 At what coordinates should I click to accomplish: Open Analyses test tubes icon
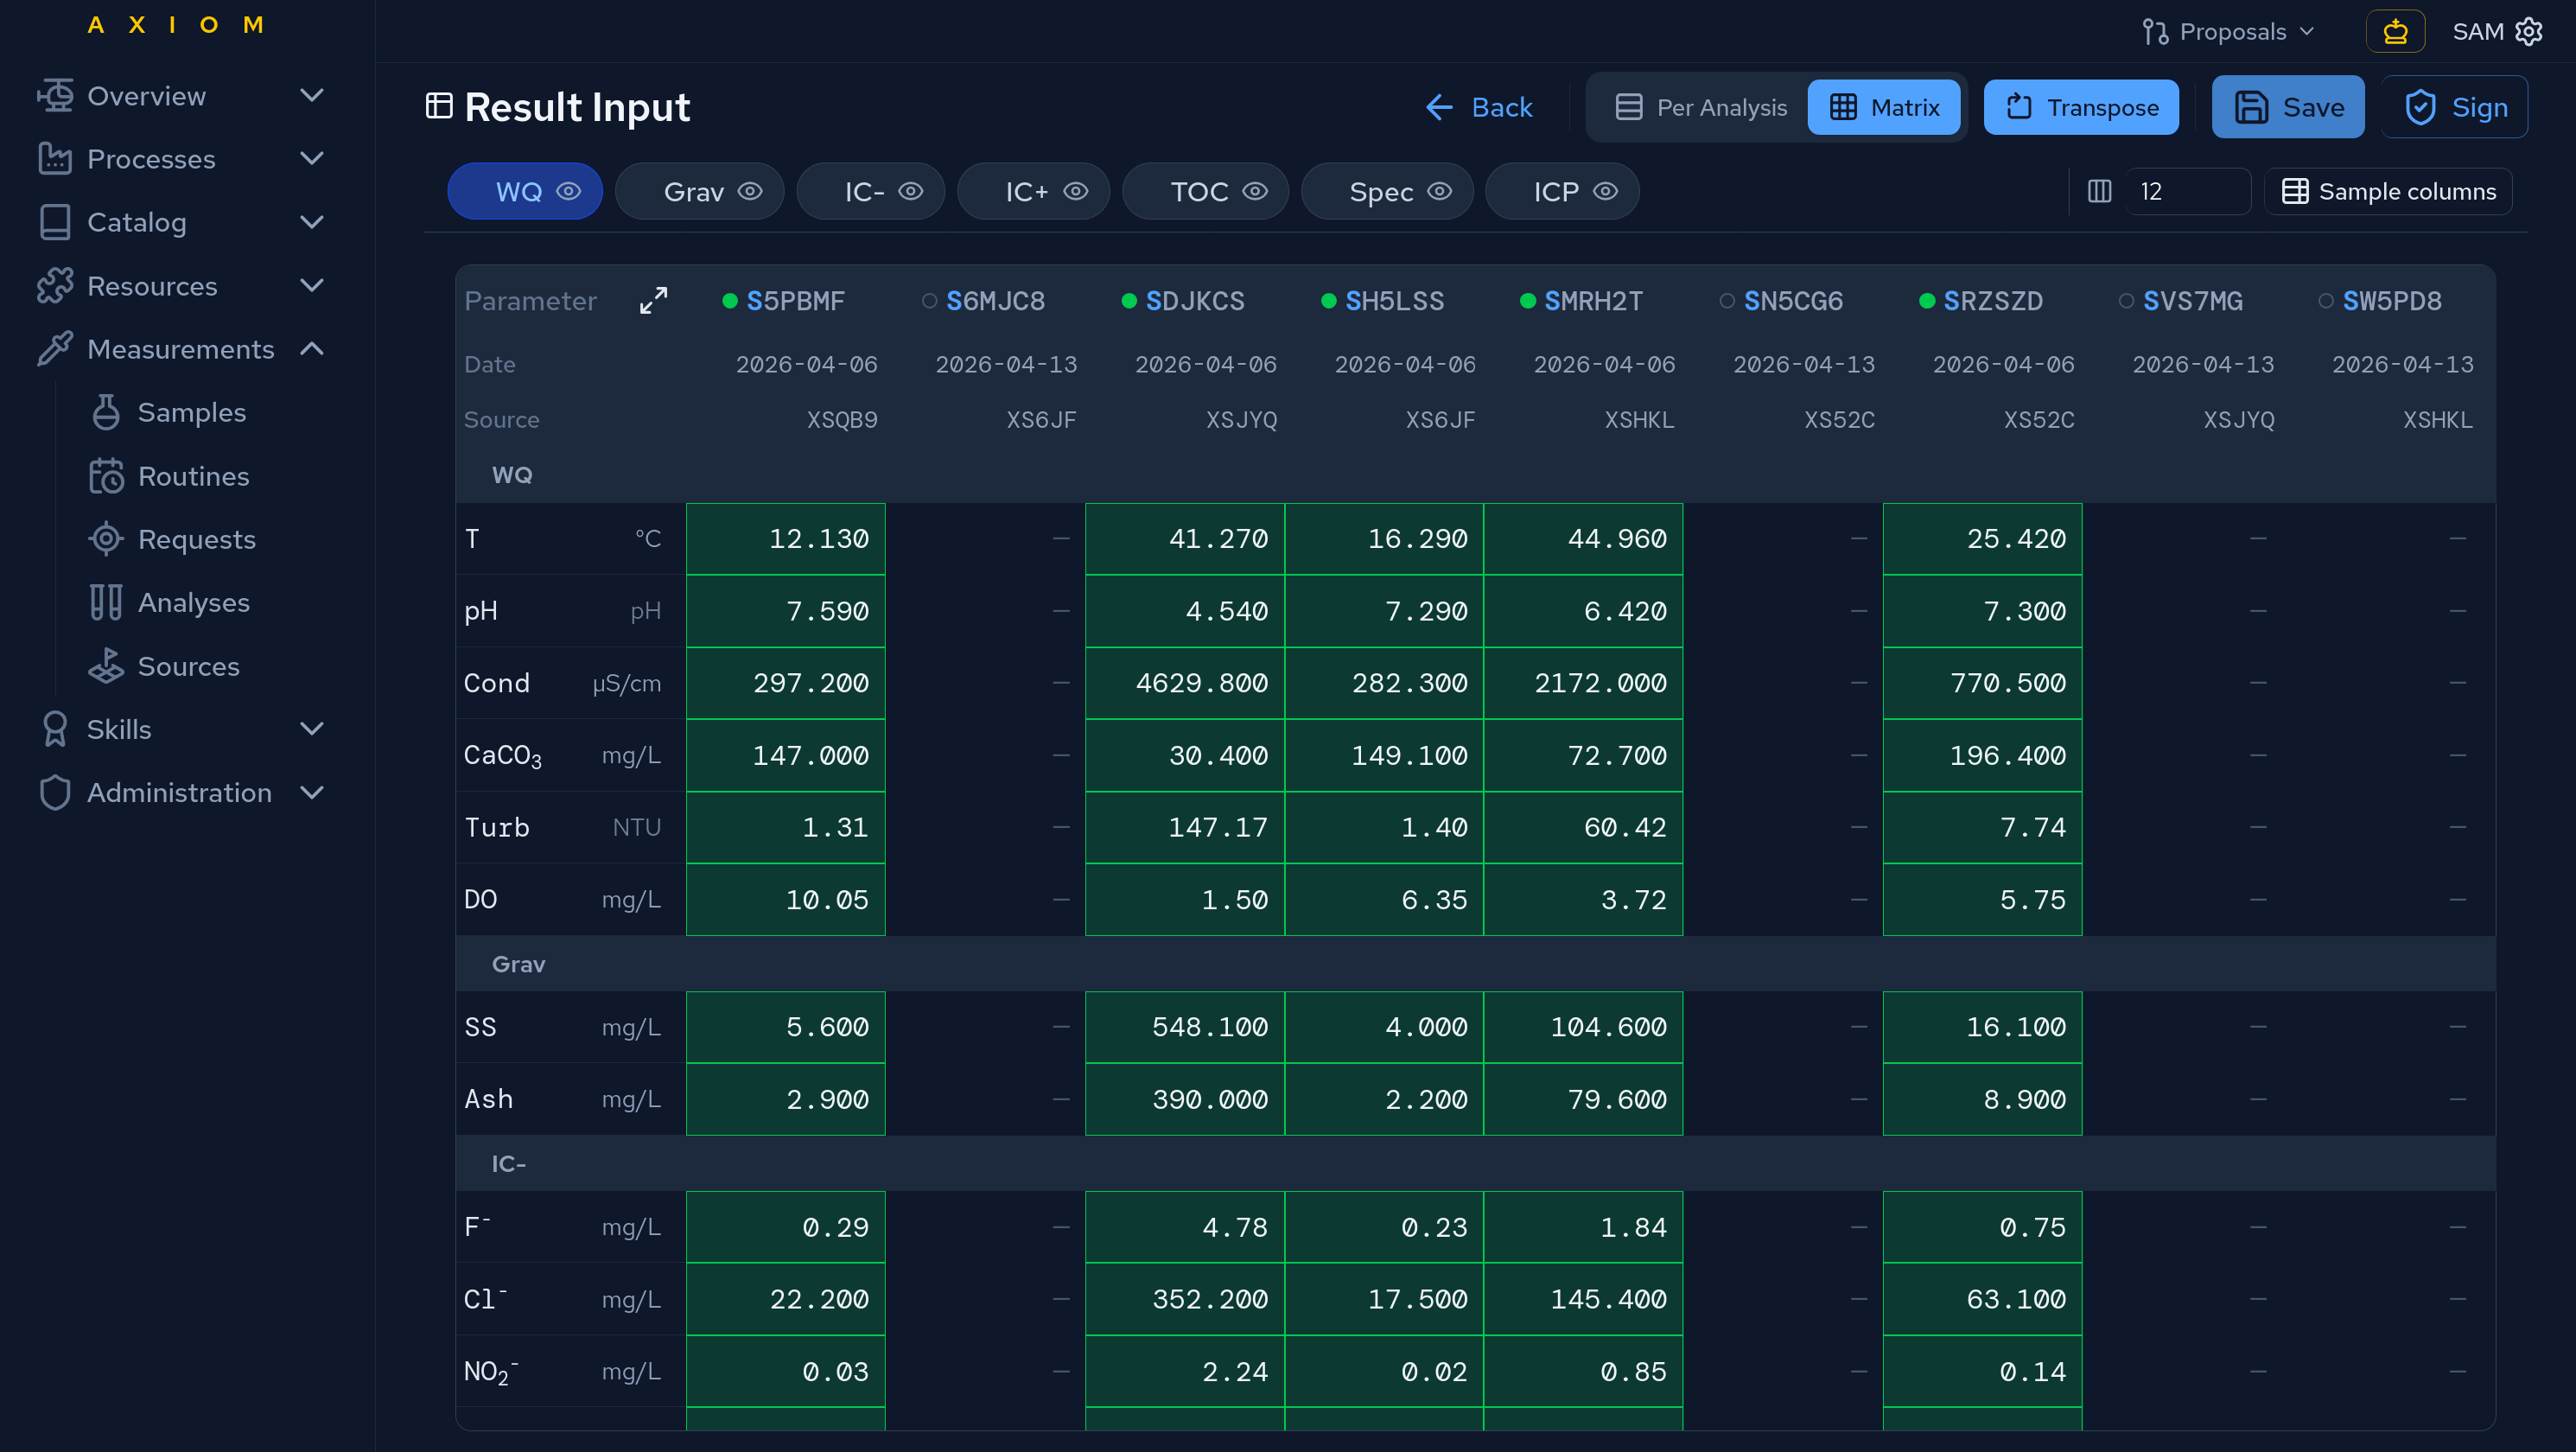tap(106, 603)
